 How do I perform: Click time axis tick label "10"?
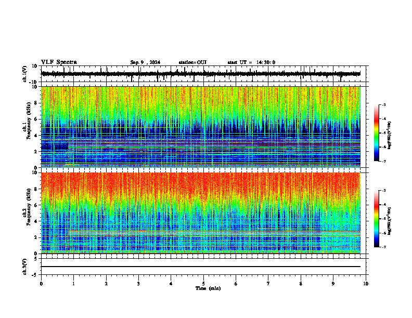(x=366, y=284)
